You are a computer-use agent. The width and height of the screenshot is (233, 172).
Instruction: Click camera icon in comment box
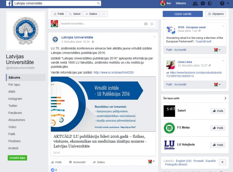(x=146, y=24)
